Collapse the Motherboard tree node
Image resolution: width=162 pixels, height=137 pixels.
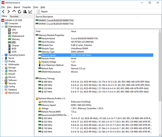[x=3, y=27]
